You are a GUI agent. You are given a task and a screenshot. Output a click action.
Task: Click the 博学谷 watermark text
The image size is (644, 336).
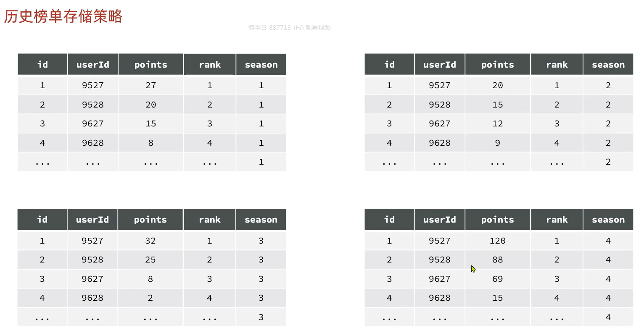click(x=289, y=28)
